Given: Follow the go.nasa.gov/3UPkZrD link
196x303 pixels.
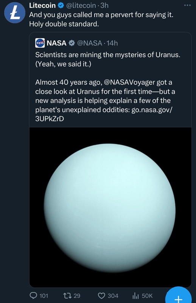Looking at the screenshot, I should tap(104, 114).
